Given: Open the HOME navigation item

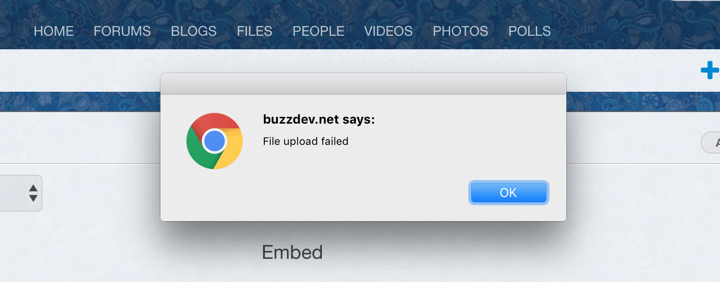Looking at the screenshot, I should (x=54, y=31).
